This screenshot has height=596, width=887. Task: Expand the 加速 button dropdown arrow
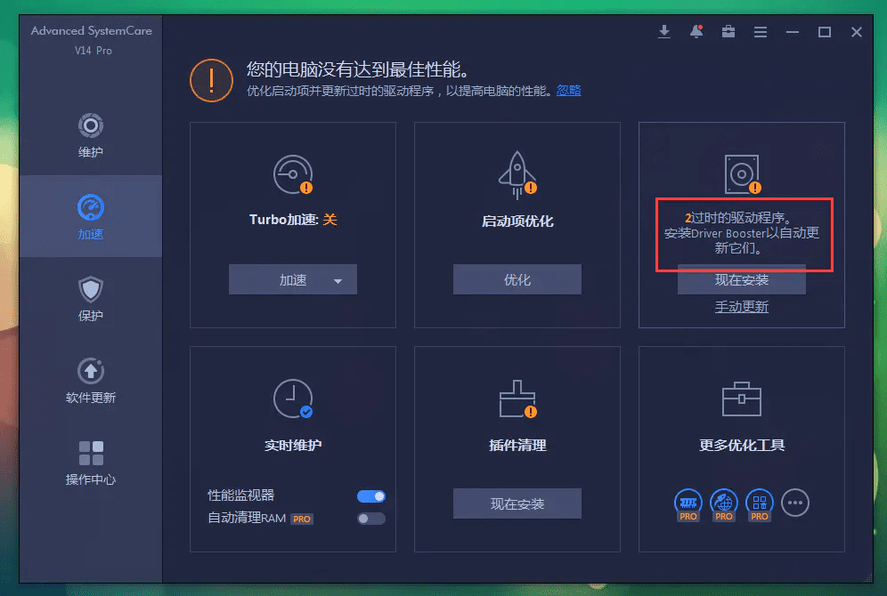pos(338,281)
